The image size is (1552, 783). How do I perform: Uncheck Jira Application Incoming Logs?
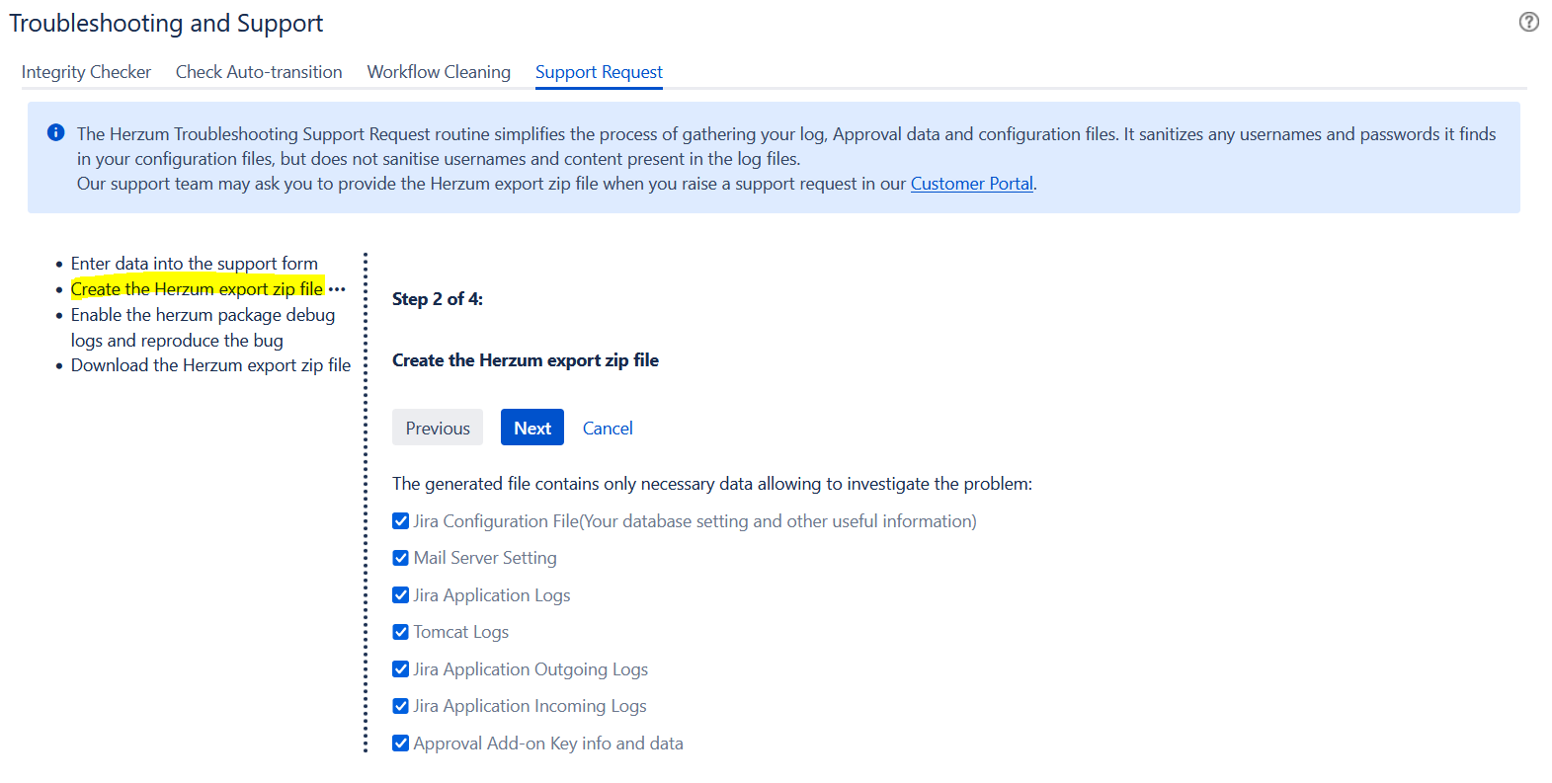(x=401, y=706)
